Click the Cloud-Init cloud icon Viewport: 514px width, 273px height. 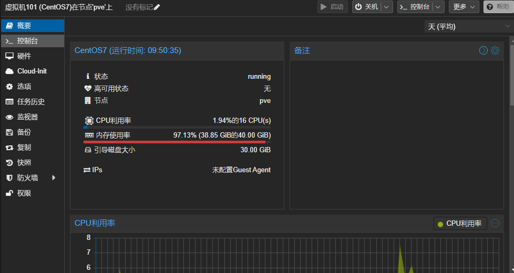tap(9, 71)
